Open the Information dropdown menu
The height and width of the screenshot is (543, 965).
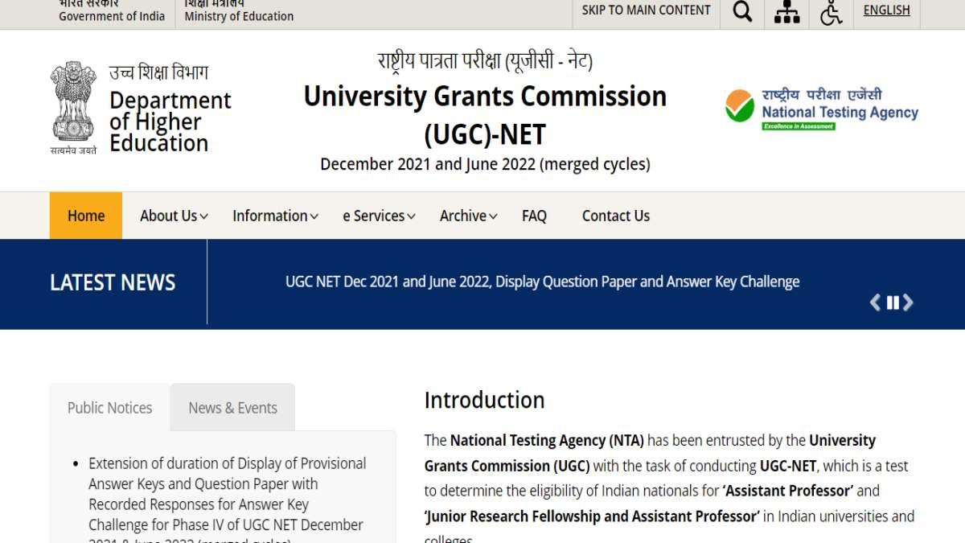pos(274,216)
